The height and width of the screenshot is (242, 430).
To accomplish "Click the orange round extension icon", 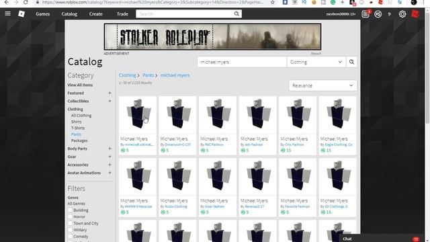I will coord(314,2).
